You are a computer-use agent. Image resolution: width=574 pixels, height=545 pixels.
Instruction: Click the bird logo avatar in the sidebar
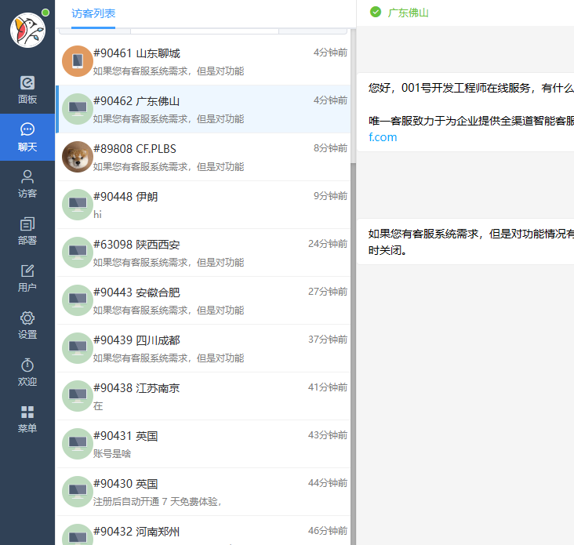[x=27, y=30]
